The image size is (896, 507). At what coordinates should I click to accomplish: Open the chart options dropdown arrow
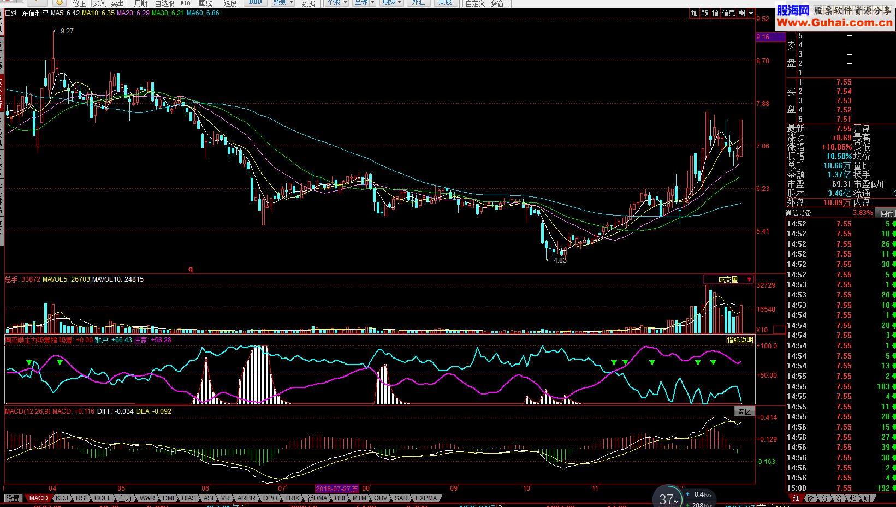(x=751, y=13)
